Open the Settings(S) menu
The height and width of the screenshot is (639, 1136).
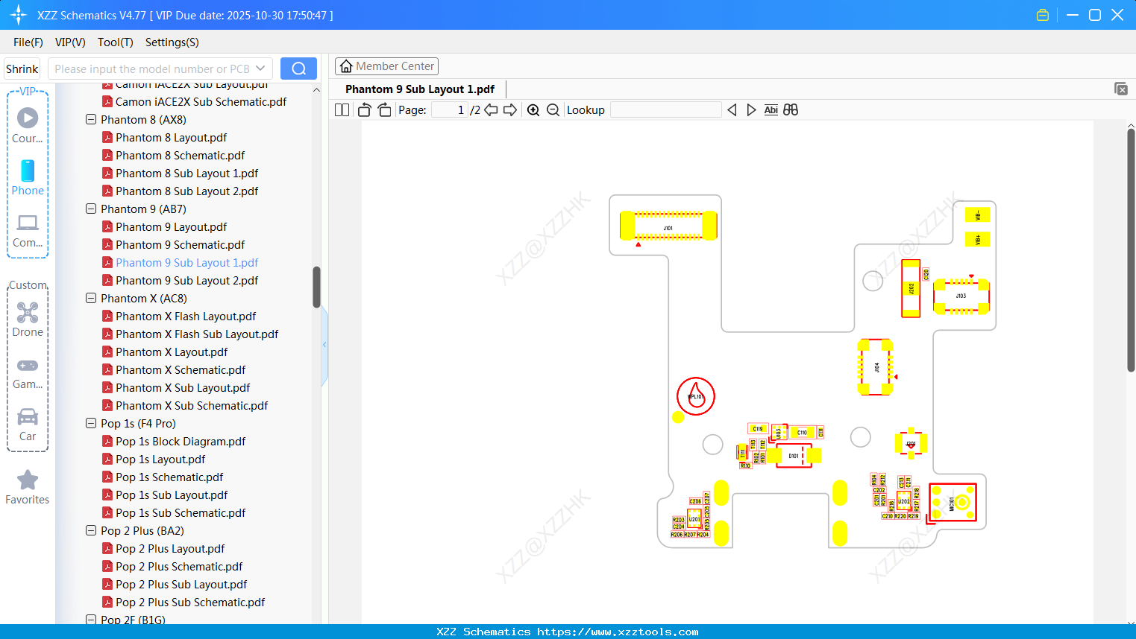[172, 42]
